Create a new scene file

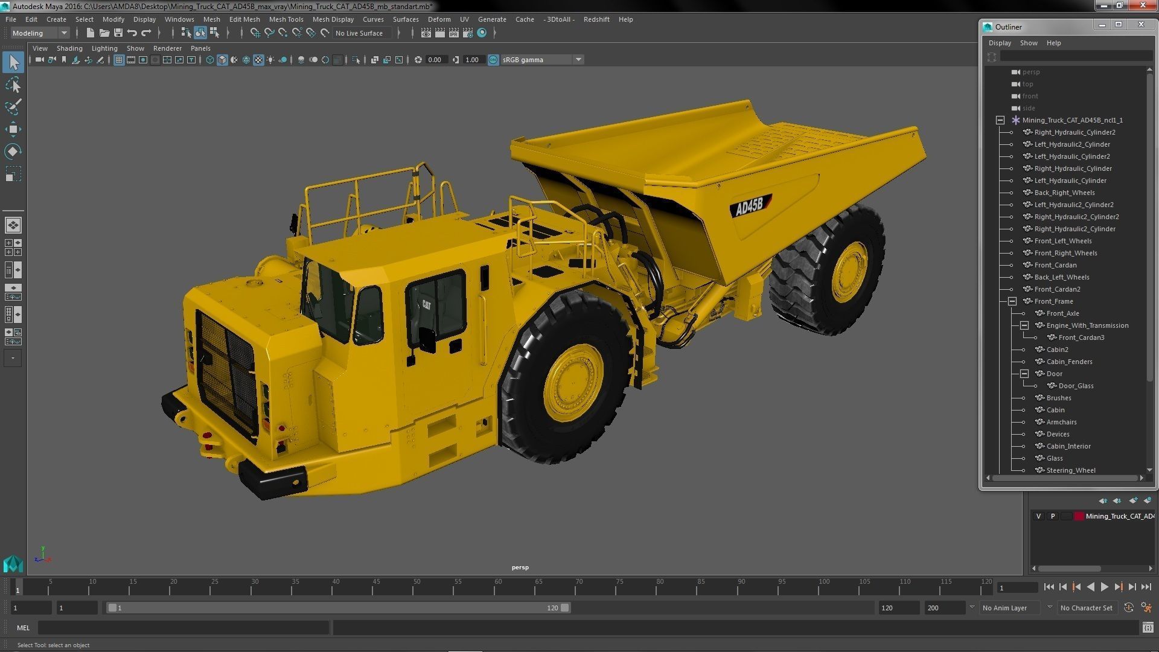tap(90, 33)
